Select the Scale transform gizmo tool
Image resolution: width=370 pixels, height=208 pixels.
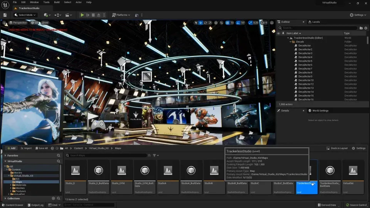[x=210, y=23]
